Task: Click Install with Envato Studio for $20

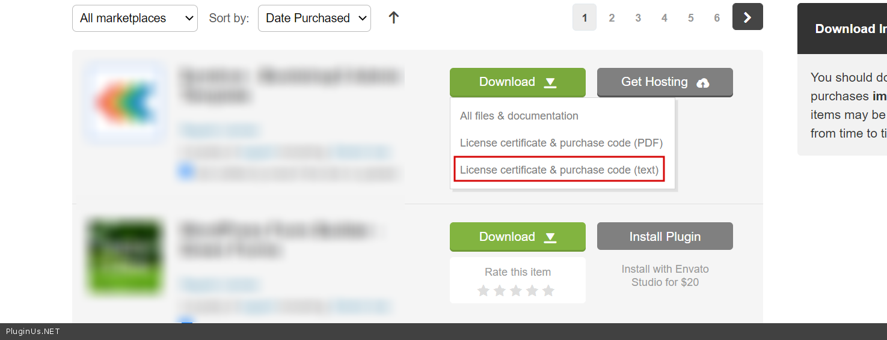Action: pyautogui.click(x=664, y=276)
